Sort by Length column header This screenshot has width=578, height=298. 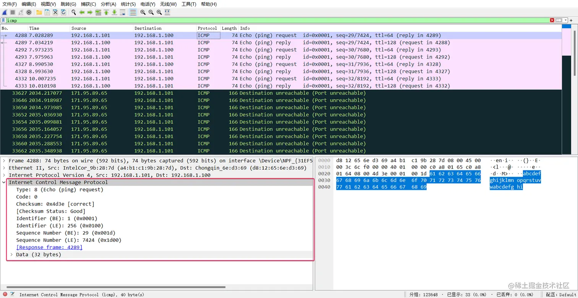click(229, 28)
